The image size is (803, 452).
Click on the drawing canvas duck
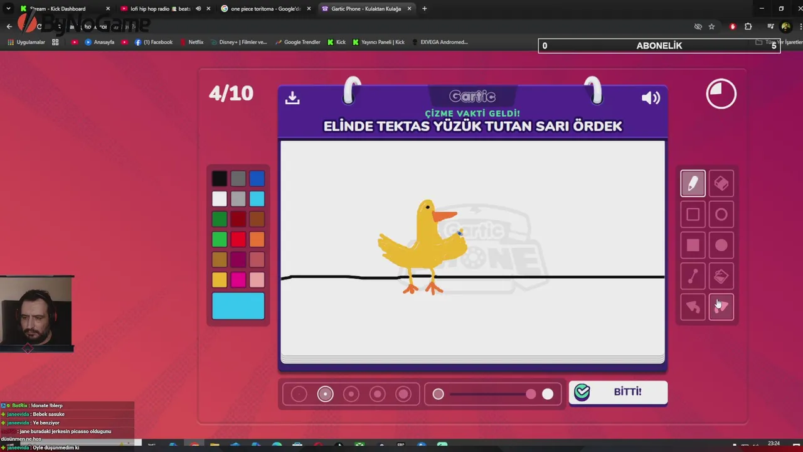tap(423, 246)
